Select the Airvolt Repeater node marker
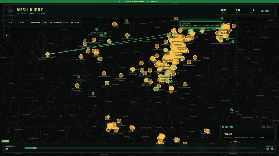This screenshot has width=279, height=156. point(189,62)
